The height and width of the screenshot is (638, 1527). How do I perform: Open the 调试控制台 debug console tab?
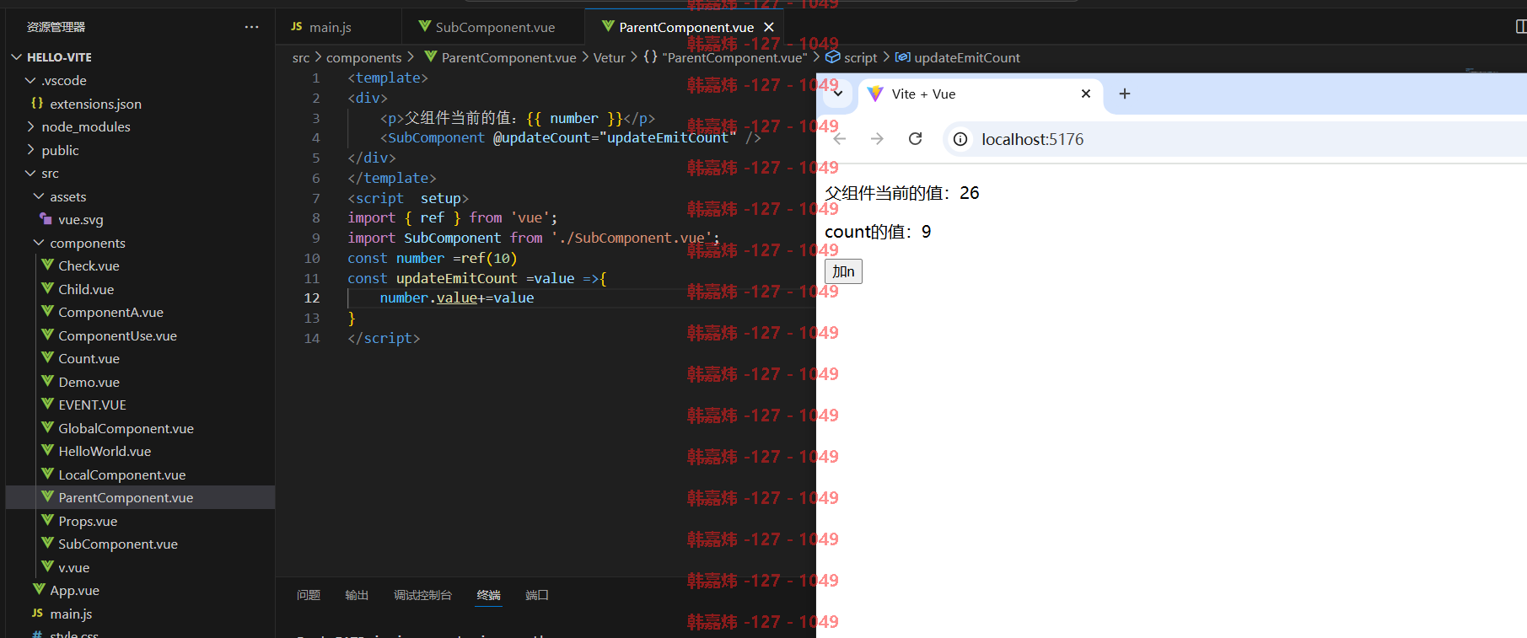(x=422, y=595)
